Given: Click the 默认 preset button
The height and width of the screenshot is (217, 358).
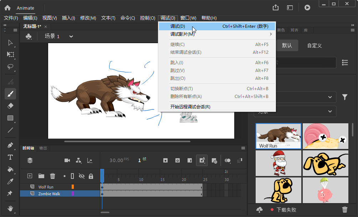Looking at the screenshot, I should point(287,45).
